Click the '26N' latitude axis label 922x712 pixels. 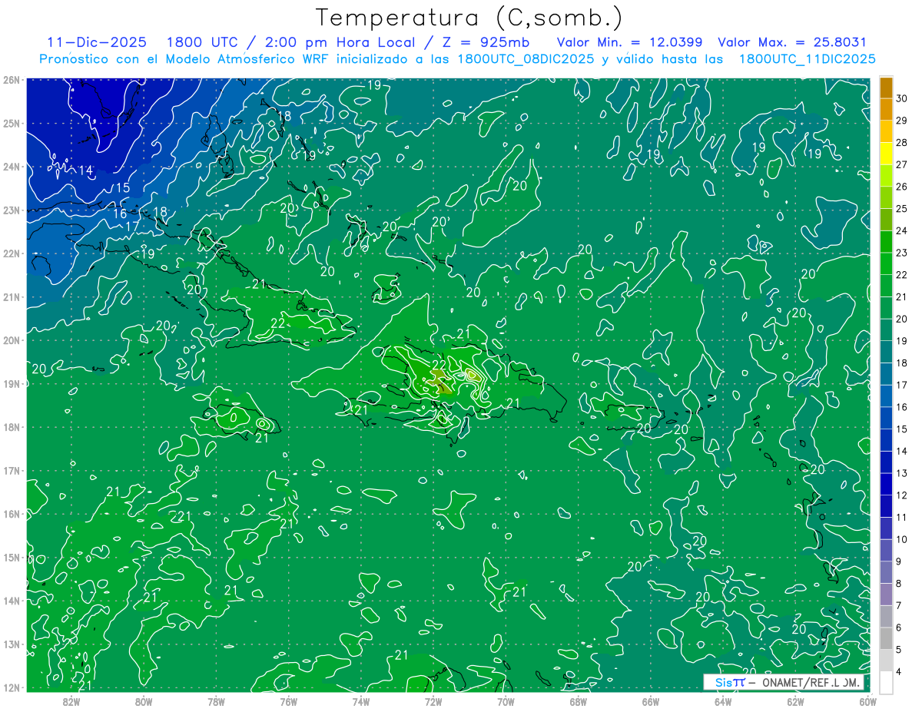(12, 80)
